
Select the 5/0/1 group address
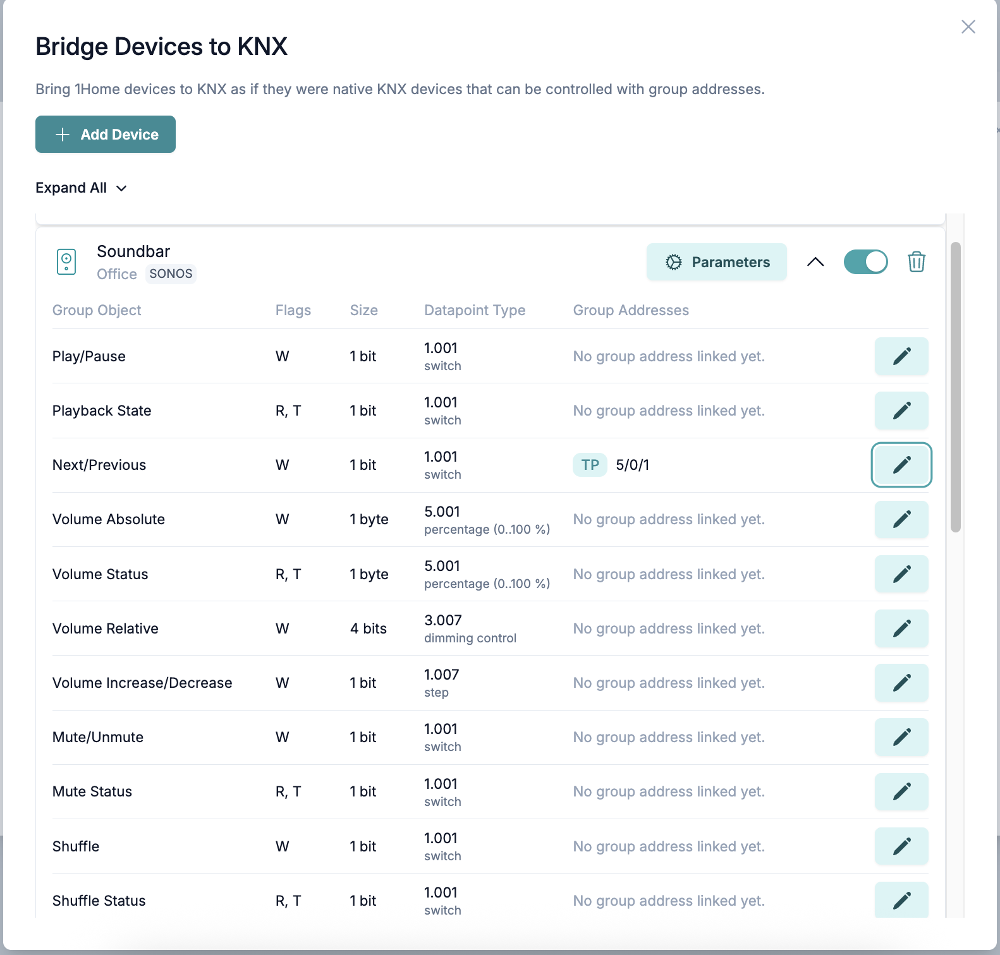click(x=633, y=465)
